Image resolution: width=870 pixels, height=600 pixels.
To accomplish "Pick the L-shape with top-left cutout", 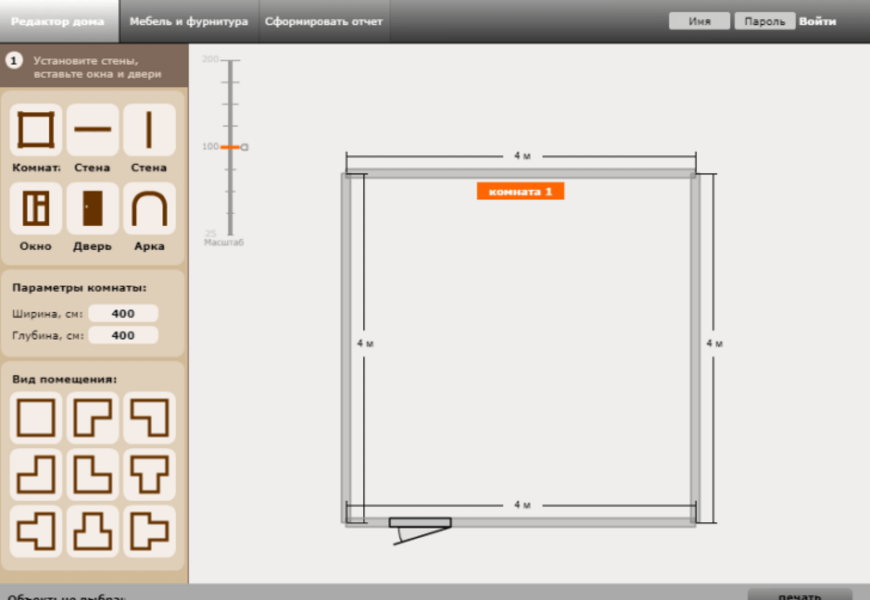I will click(x=36, y=474).
